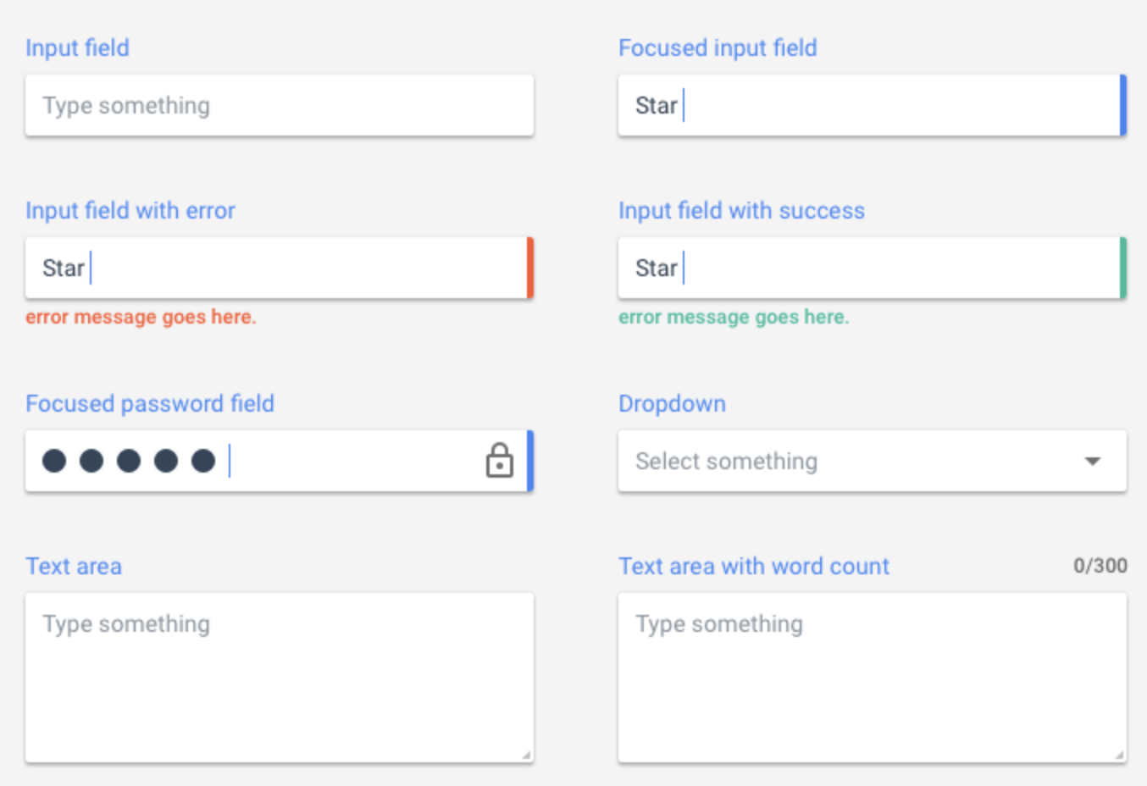Click inside the left Text area box
Image resolution: width=1147 pixels, height=786 pixels.
point(280,678)
